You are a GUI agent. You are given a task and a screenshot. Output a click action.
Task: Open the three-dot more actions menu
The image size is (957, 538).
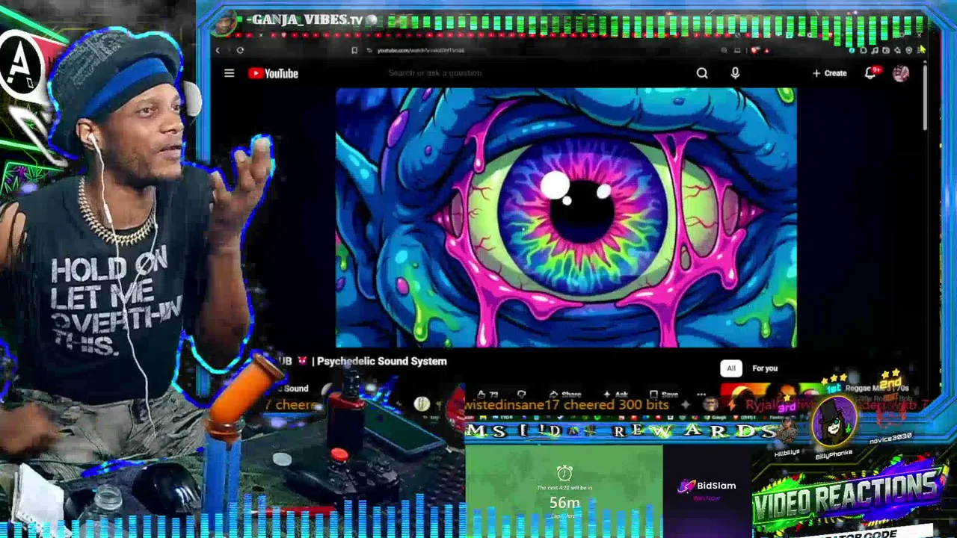[701, 395]
